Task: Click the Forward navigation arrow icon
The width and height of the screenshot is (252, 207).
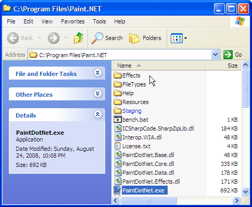Action: [54, 38]
